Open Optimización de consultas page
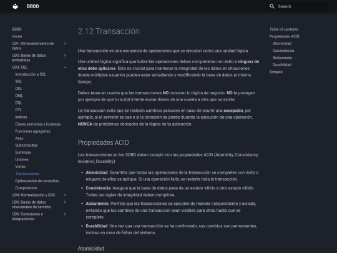Screen dimensions: 337x253 [x=37, y=181]
